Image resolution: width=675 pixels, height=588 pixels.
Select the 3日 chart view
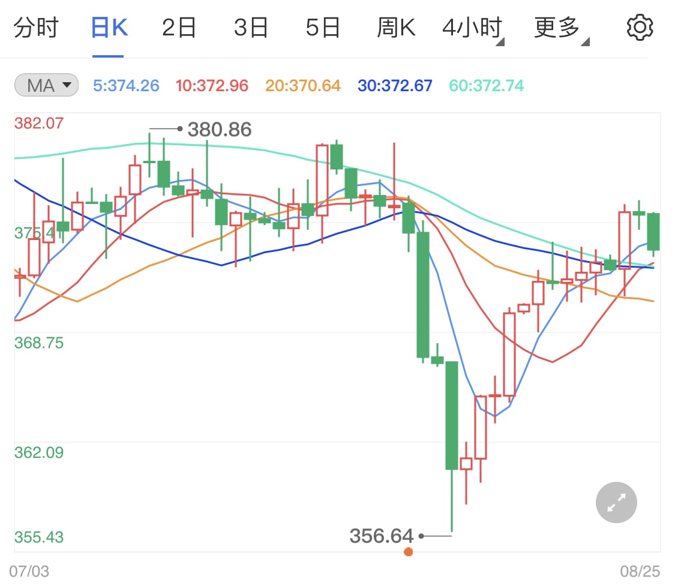point(250,26)
